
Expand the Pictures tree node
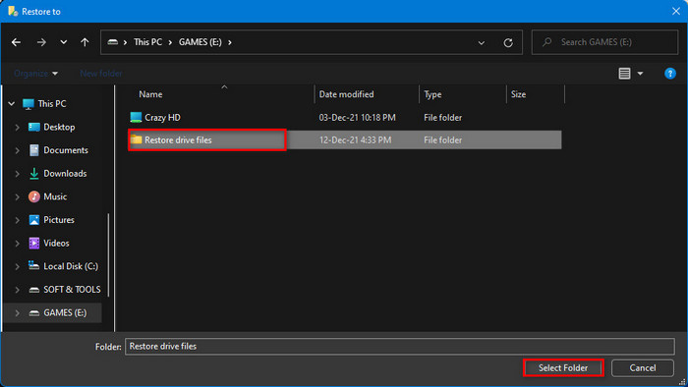pyautogui.click(x=17, y=220)
